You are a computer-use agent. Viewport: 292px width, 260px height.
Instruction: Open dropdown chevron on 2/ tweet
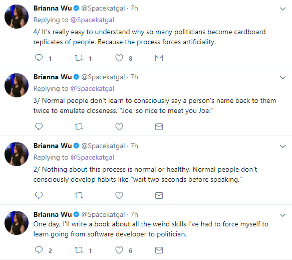point(282,146)
